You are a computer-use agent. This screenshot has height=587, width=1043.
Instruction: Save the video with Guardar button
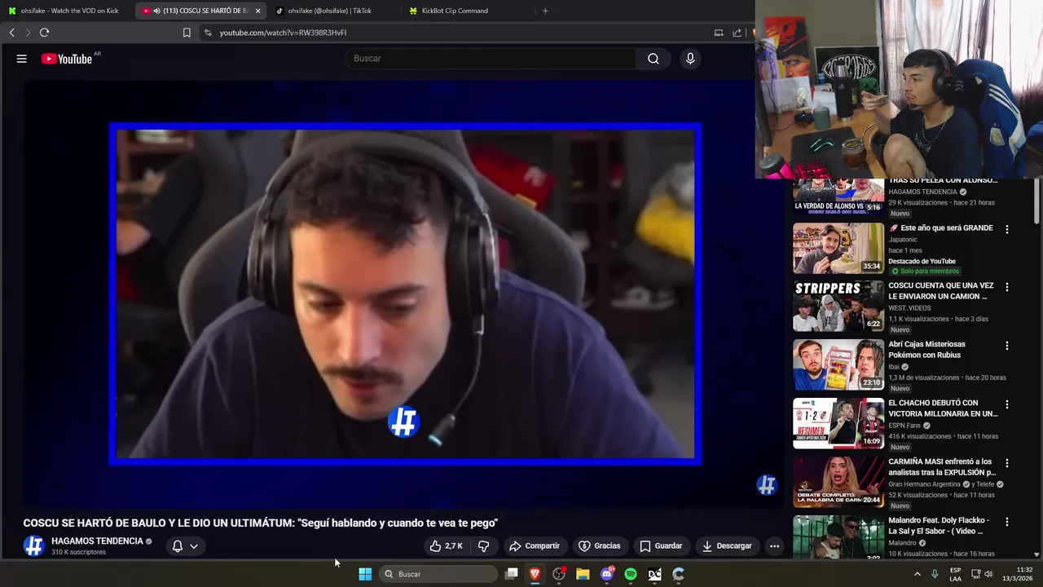coord(661,546)
